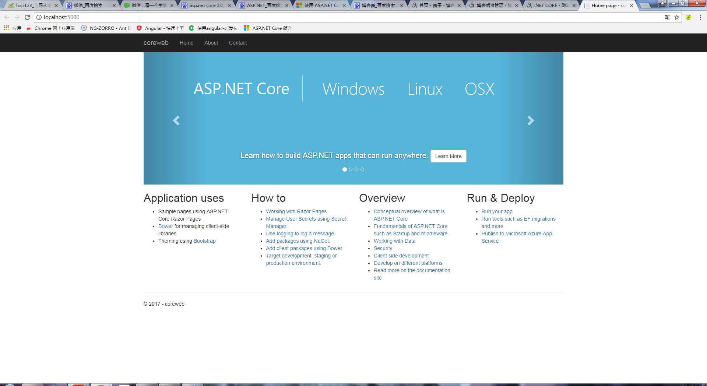Open Client side development link

click(x=401, y=256)
